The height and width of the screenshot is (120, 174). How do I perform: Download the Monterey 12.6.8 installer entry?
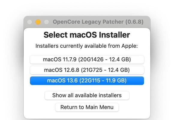tap(87, 70)
